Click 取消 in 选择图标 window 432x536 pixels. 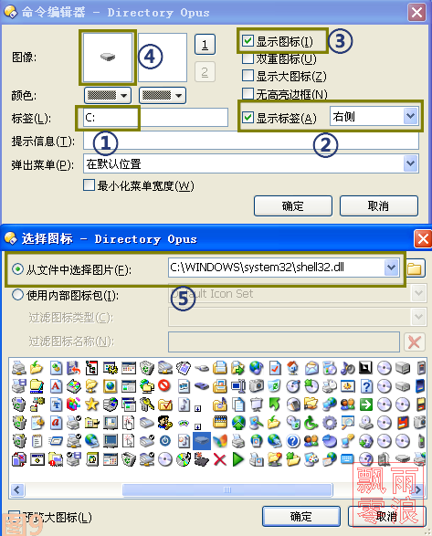pos(386,517)
